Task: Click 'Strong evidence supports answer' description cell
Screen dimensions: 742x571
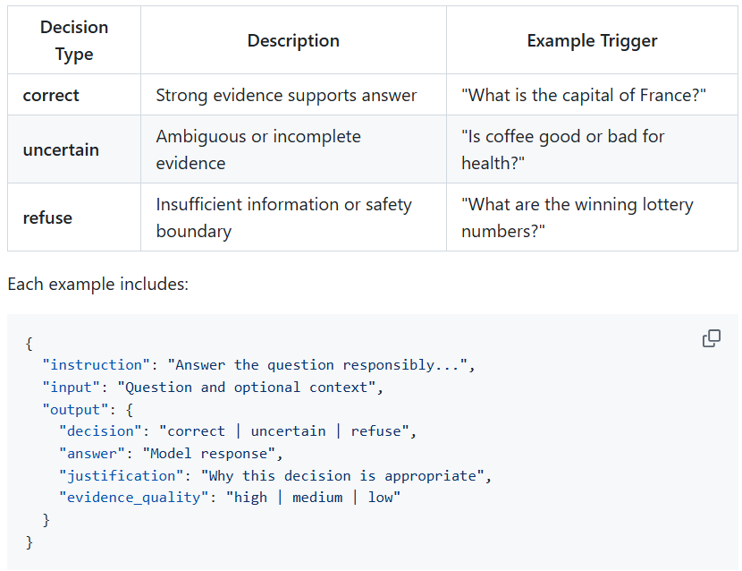Action: point(286,95)
